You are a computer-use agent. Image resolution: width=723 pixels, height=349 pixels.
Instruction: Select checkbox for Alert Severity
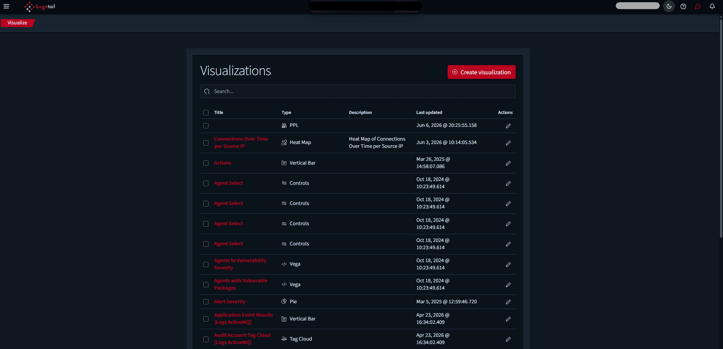click(206, 302)
